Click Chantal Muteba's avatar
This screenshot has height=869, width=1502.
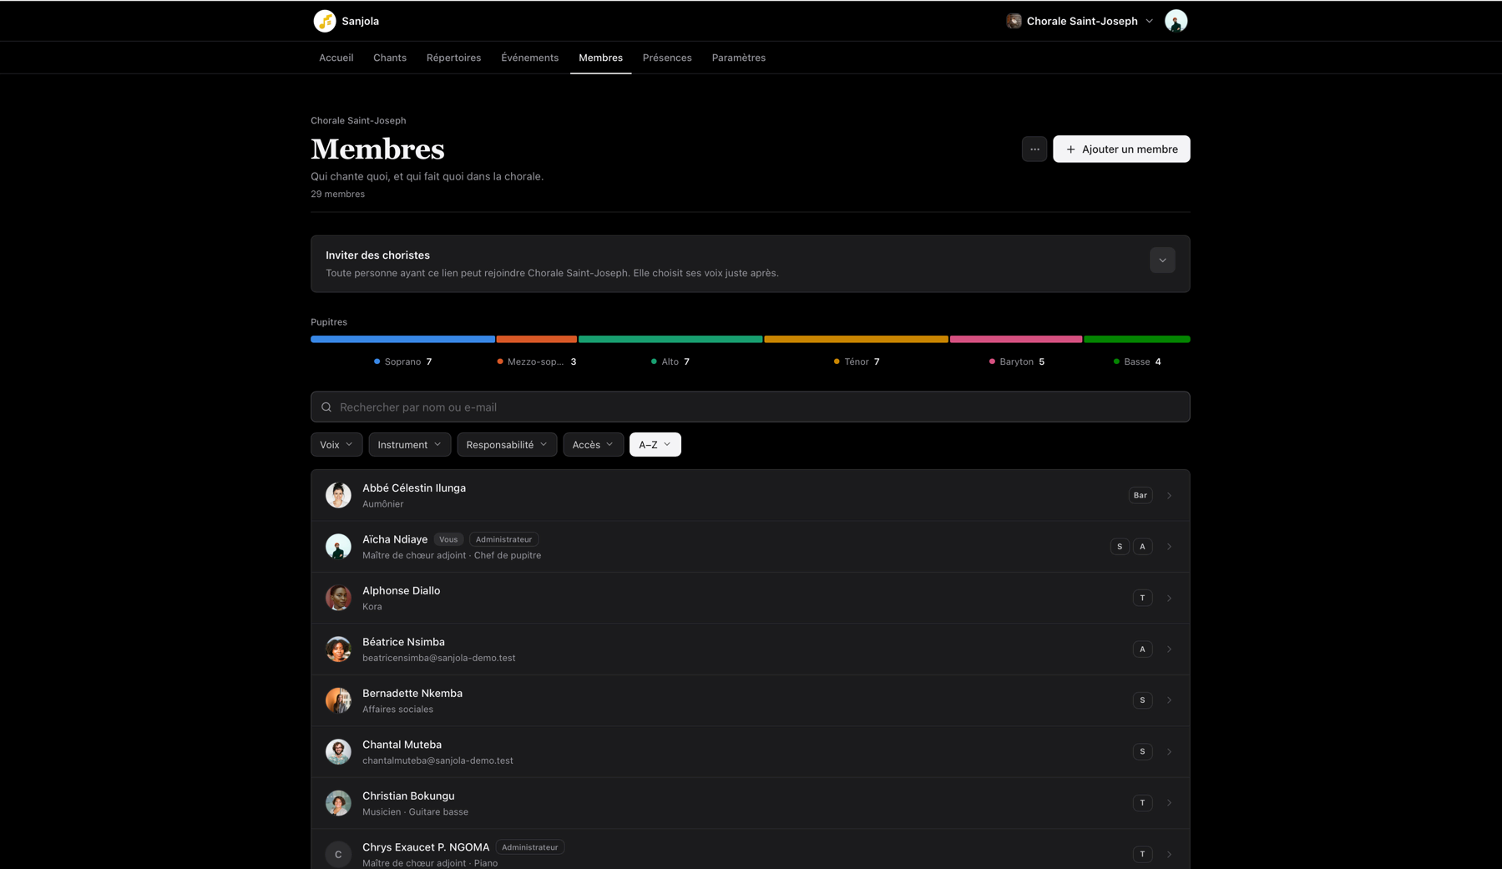click(x=338, y=752)
